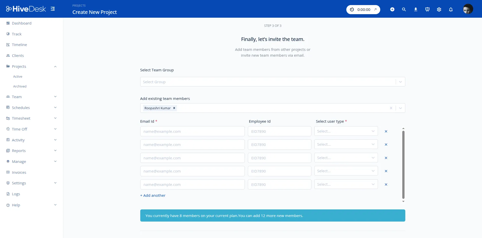Open quick add with the plus icon

click(392, 9)
